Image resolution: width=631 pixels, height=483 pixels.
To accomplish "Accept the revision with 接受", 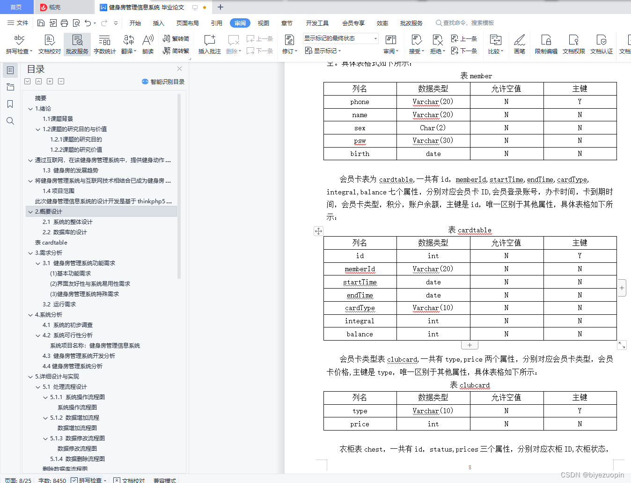I will 416,45.
